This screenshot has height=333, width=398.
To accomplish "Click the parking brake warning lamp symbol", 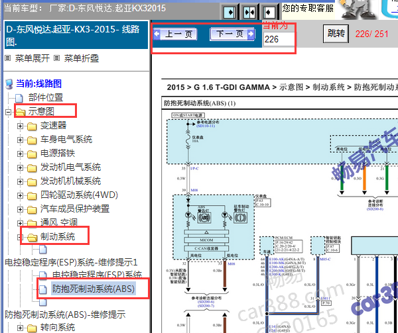I will pos(240,217).
